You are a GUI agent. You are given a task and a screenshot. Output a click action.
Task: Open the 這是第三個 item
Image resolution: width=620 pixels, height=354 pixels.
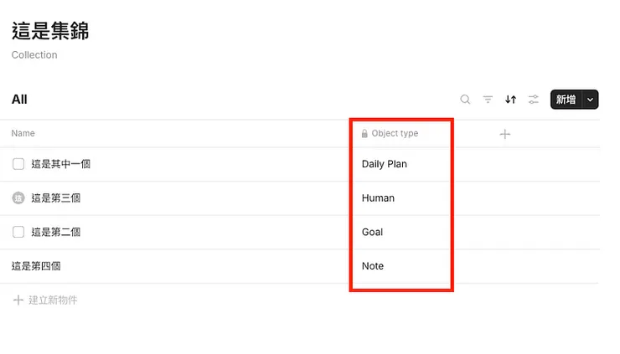coord(56,198)
